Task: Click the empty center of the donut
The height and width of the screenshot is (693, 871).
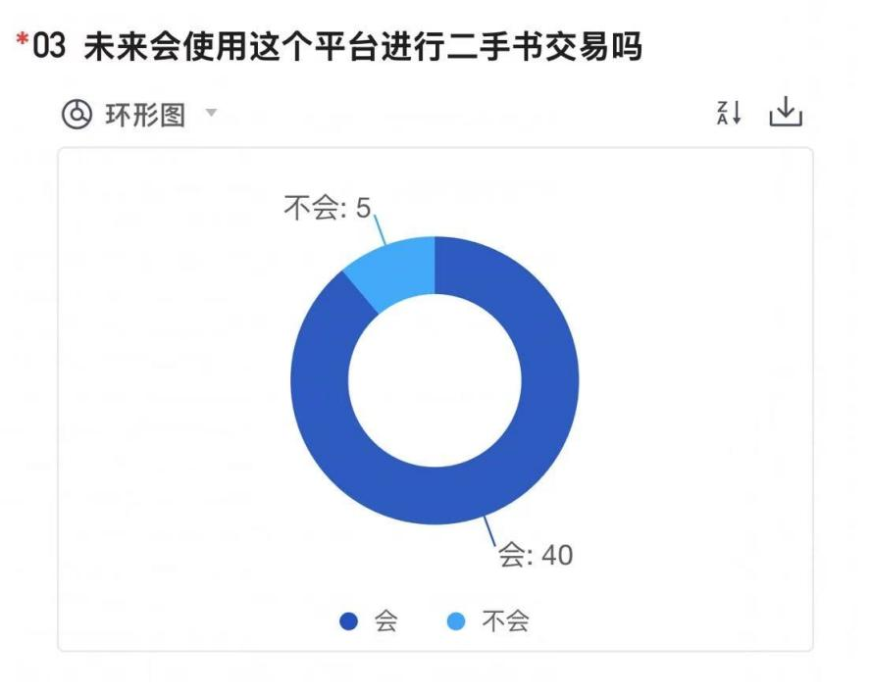Action: (x=435, y=380)
